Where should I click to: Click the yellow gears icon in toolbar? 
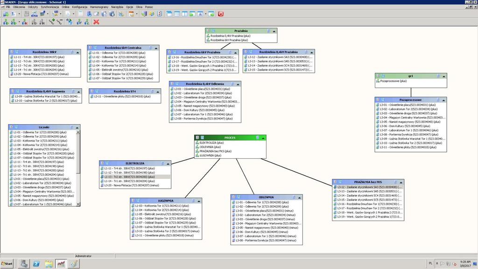(152, 14)
